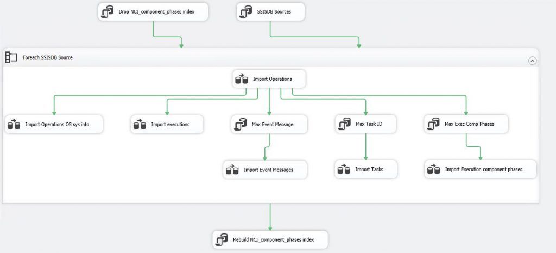This screenshot has height=253, width=556.
Task: Select the Max Exec Comp Phases task
Action: [x=469, y=124]
